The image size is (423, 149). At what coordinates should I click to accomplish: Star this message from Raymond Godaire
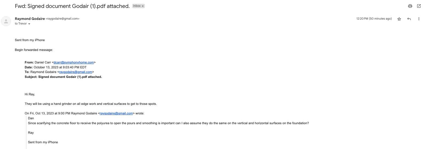click(x=399, y=19)
